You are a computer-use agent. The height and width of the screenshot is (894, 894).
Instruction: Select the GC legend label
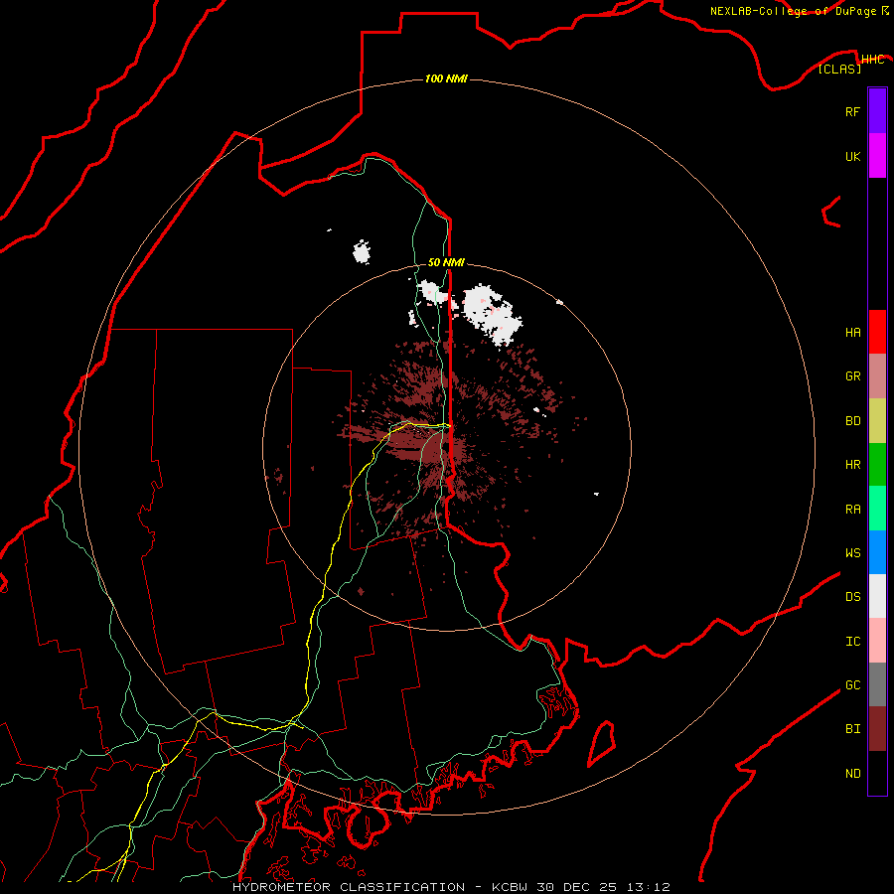[x=852, y=684]
